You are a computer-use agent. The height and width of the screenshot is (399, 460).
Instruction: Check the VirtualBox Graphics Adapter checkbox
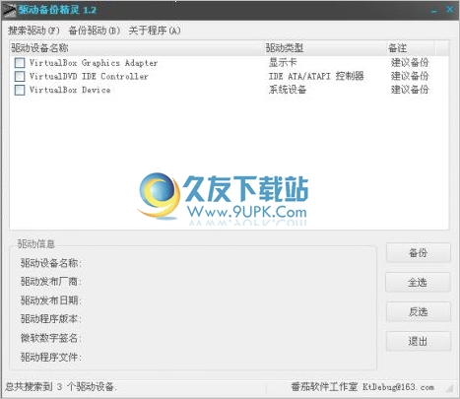click(x=20, y=63)
